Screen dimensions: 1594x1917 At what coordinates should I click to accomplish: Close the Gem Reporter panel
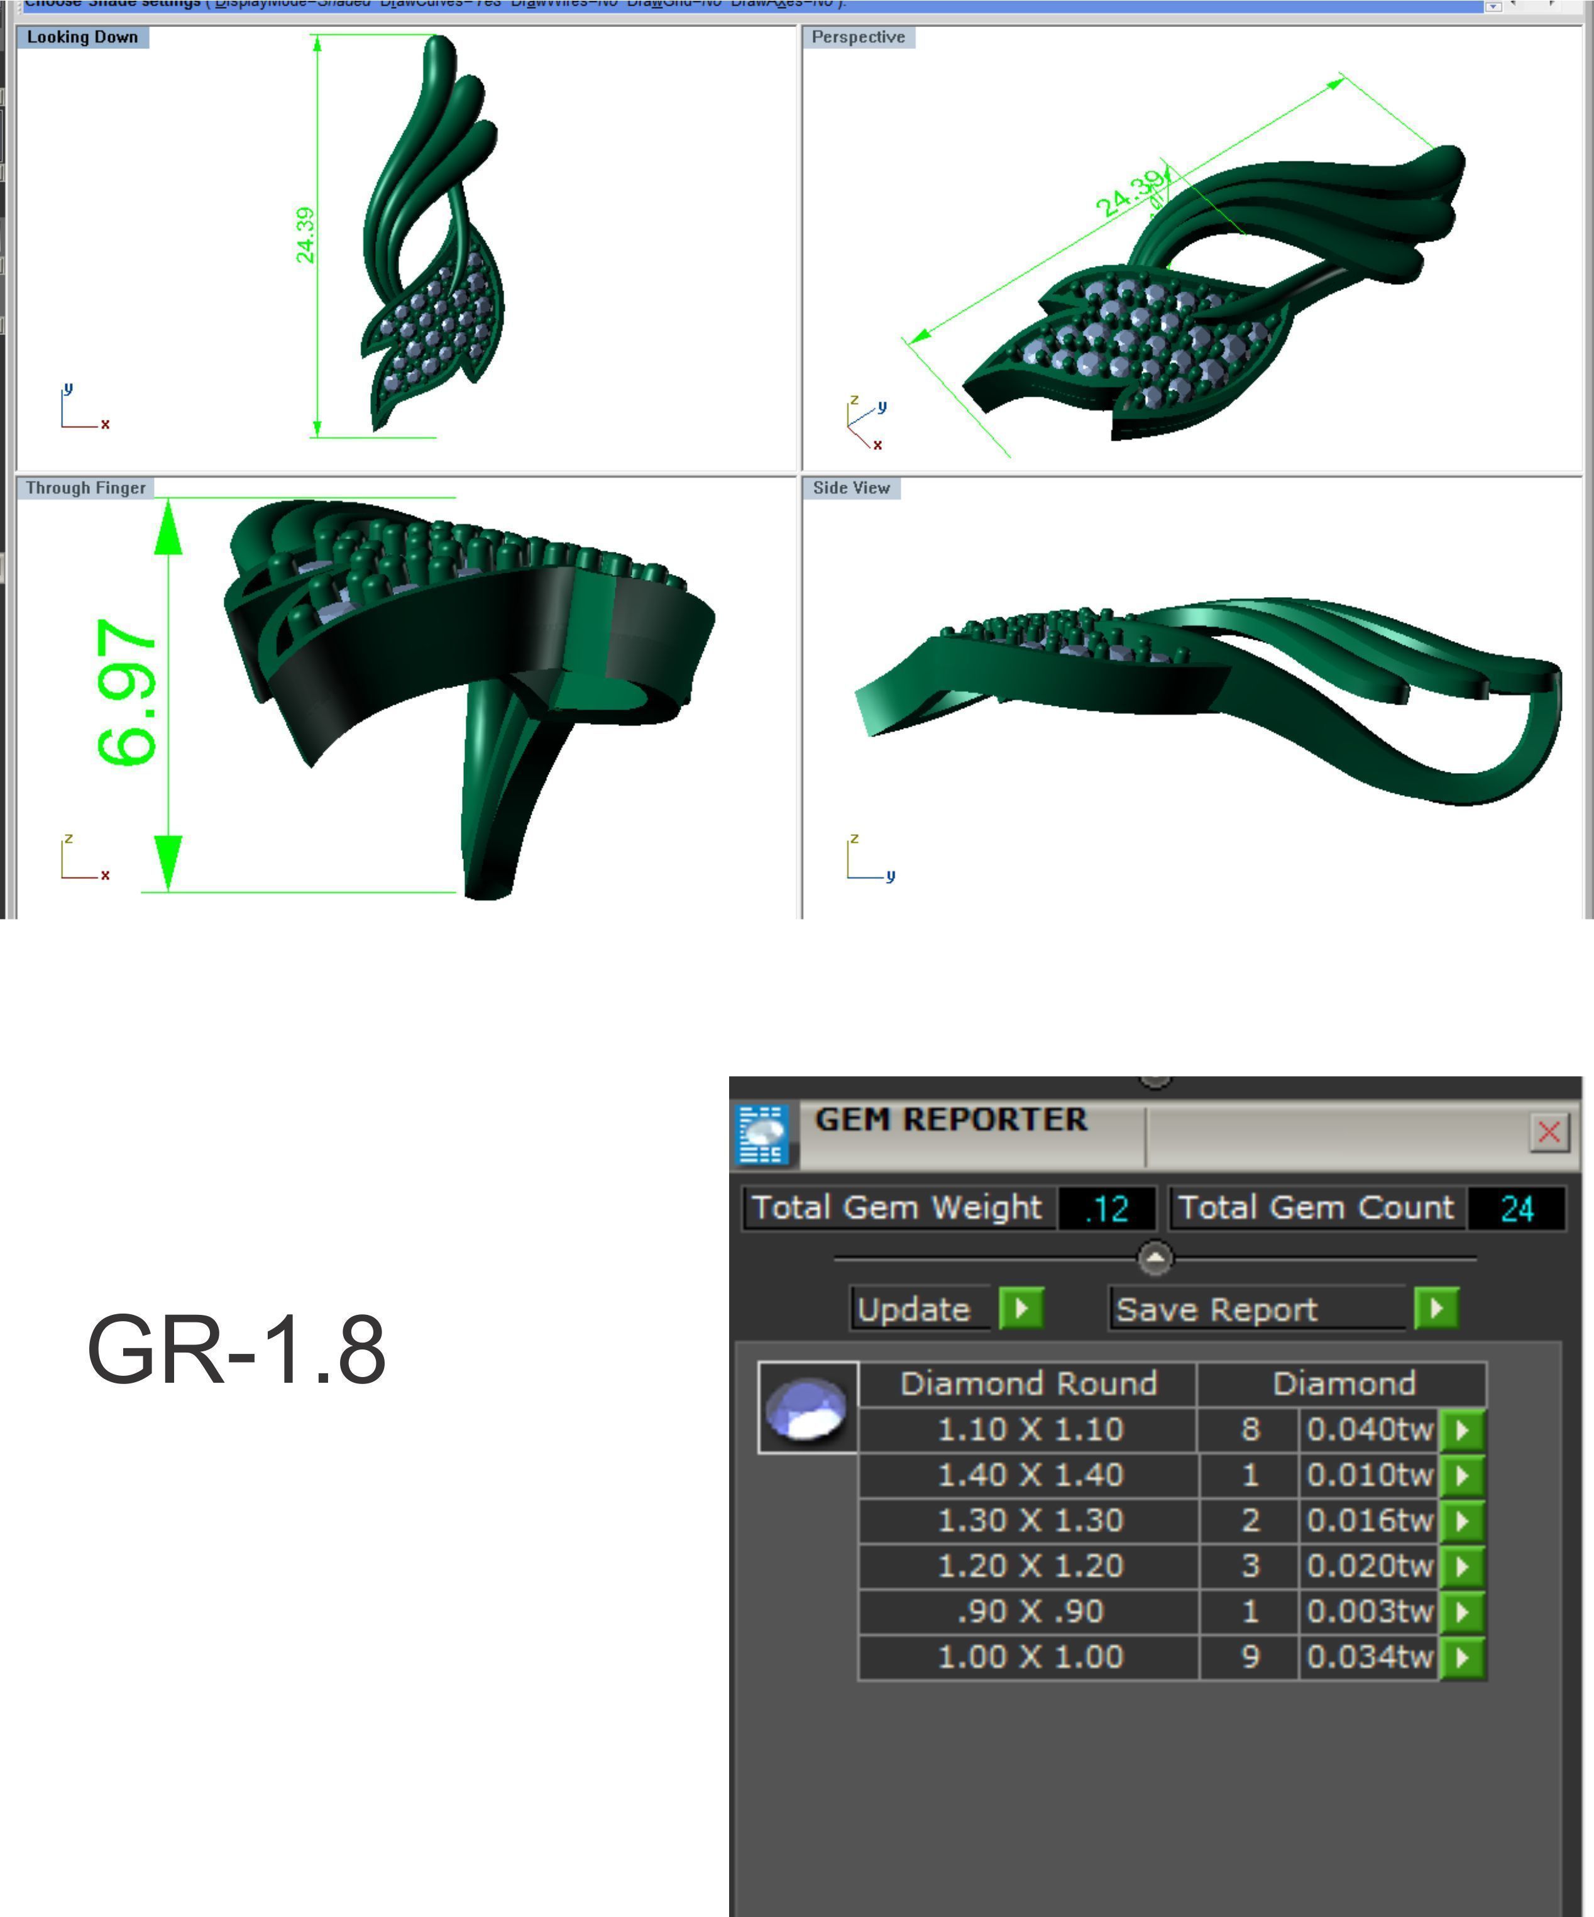click(x=1549, y=1132)
